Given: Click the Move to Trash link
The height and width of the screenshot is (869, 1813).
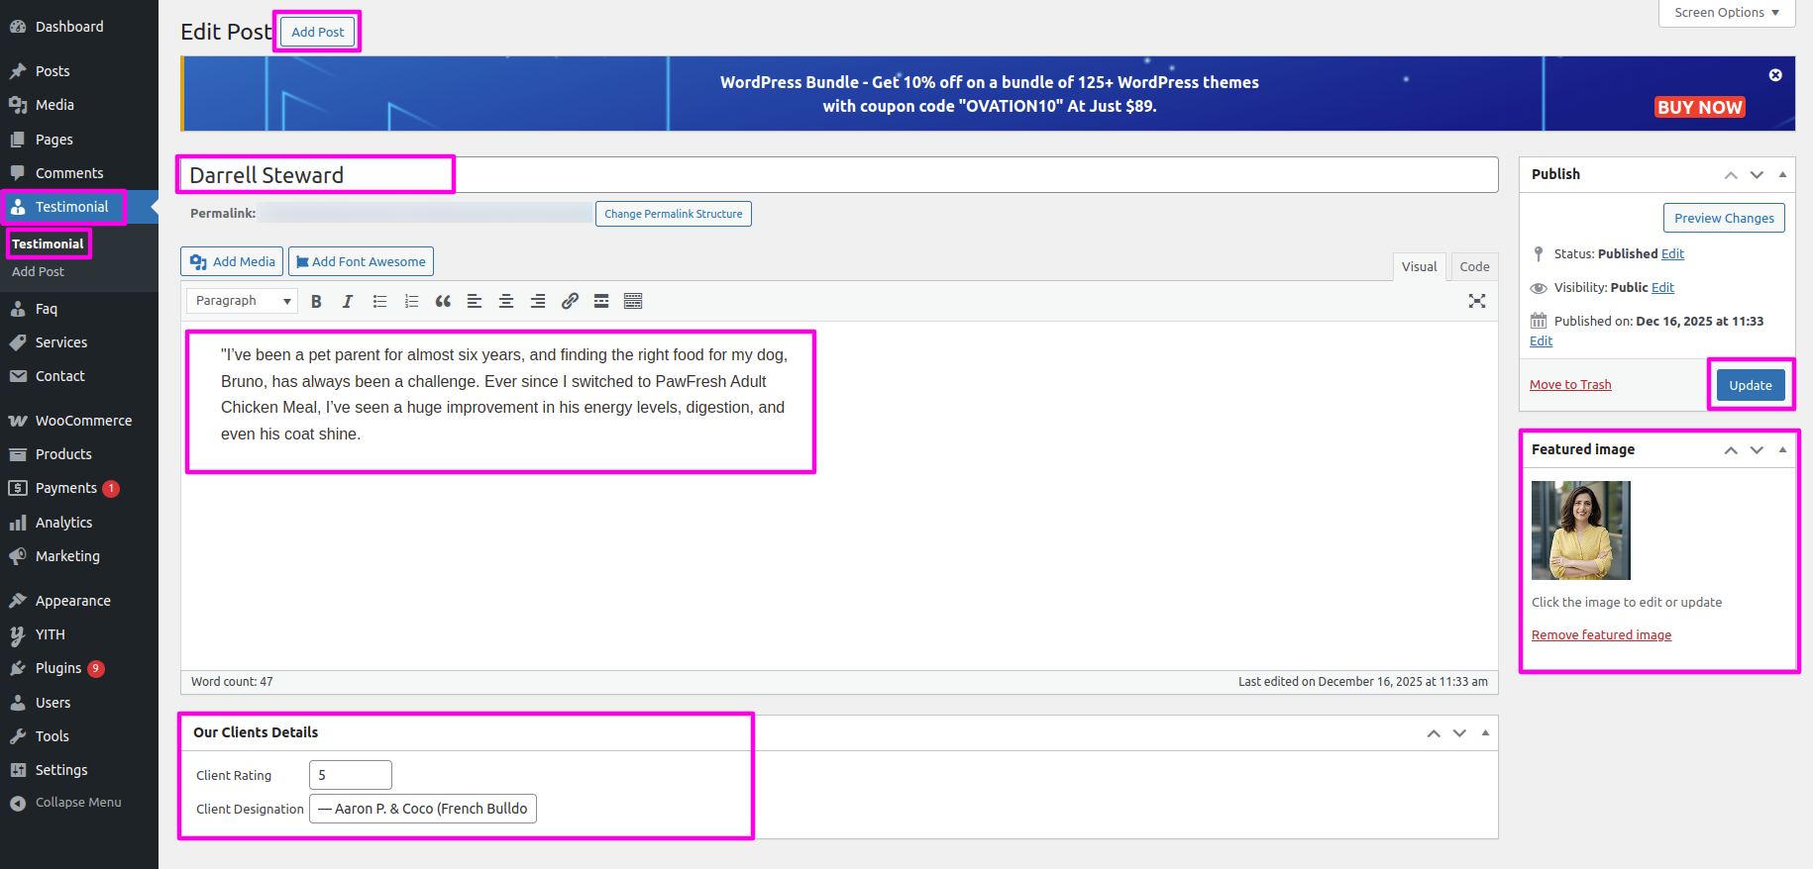Looking at the screenshot, I should [x=1570, y=385].
